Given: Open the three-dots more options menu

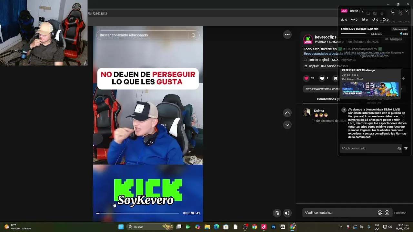Looking at the screenshot, I should [x=287, y=34].
